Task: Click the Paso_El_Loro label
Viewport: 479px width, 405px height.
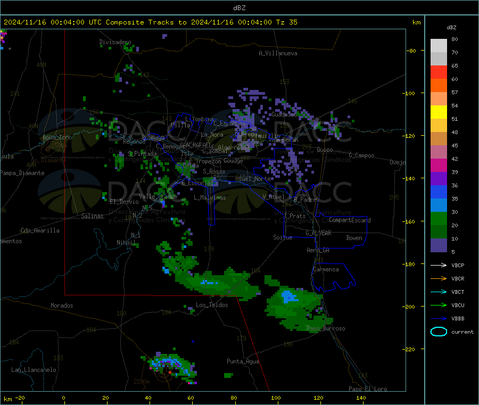Action: 368,389
